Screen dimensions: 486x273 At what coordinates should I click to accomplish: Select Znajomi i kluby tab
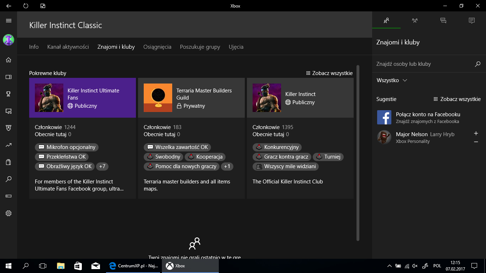[116, 47]
